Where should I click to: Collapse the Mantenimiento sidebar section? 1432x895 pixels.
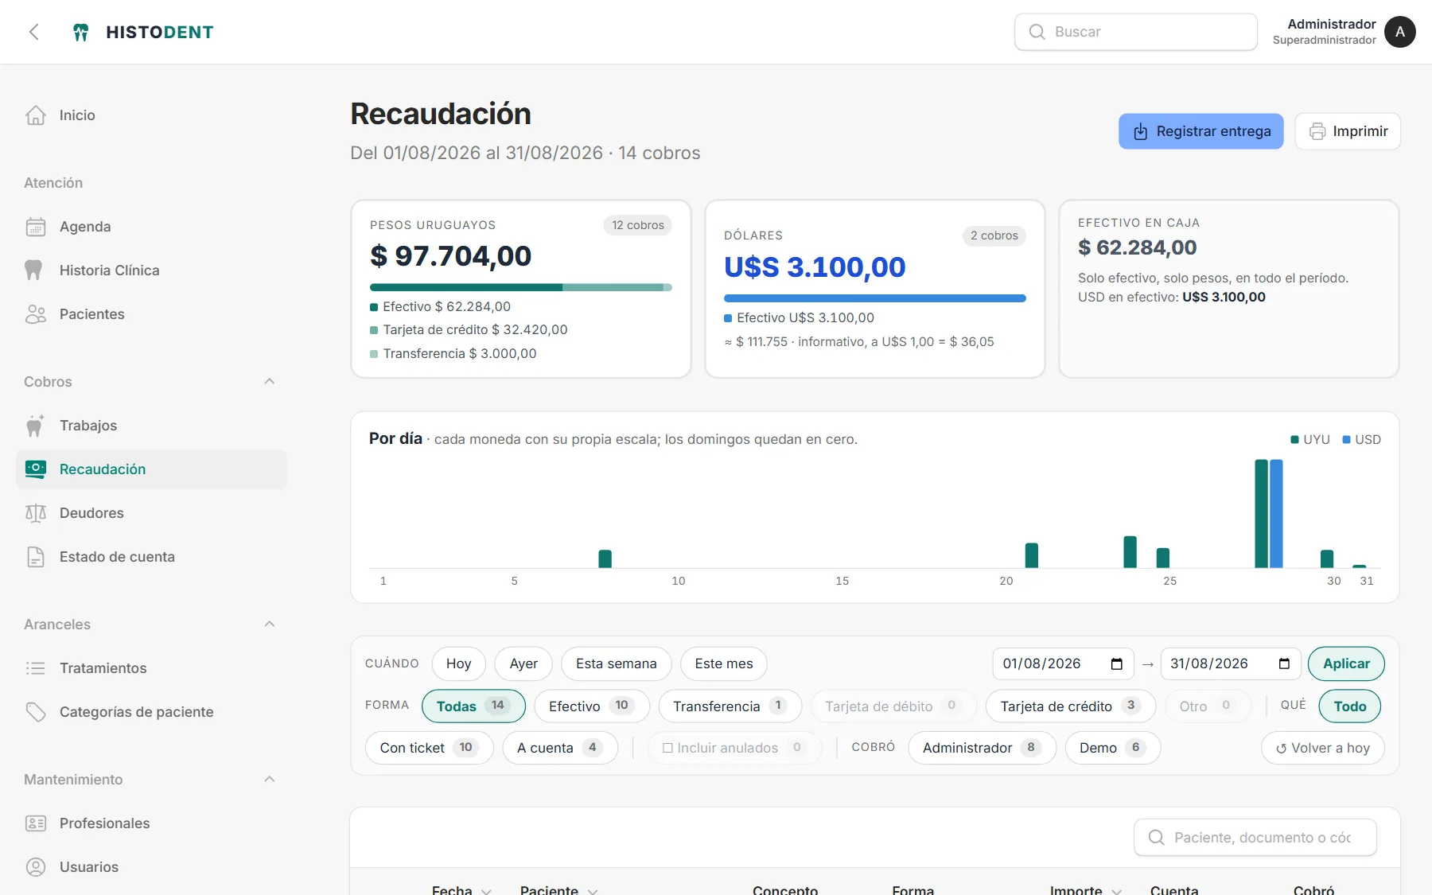[x=270, y=780]
